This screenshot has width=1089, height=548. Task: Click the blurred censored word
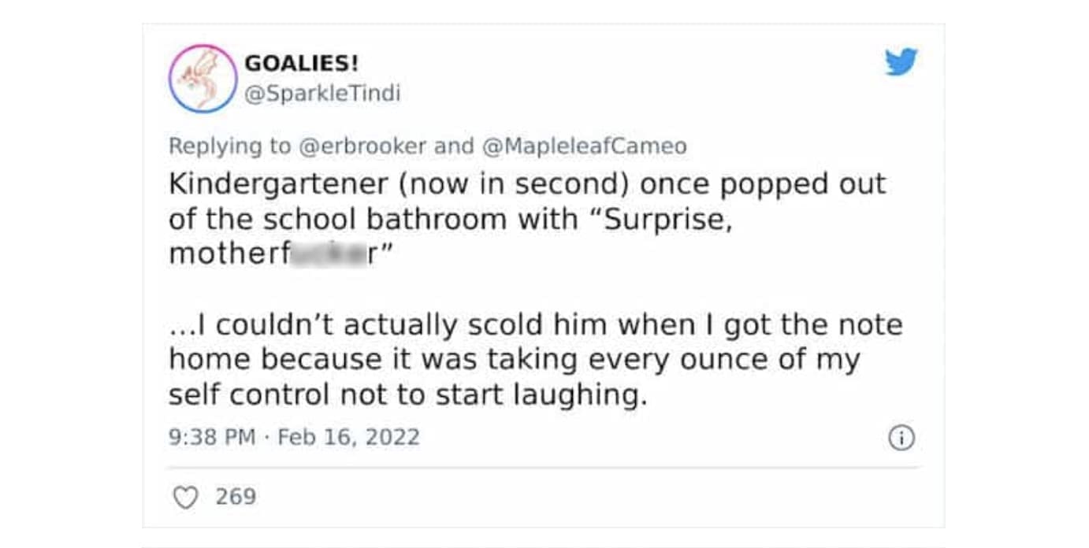coord(324,255)
